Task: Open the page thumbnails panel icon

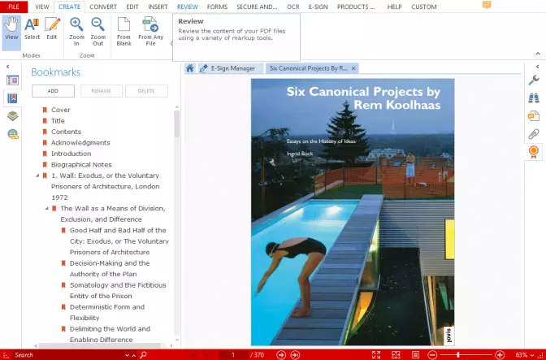Action: pos(12,80)
